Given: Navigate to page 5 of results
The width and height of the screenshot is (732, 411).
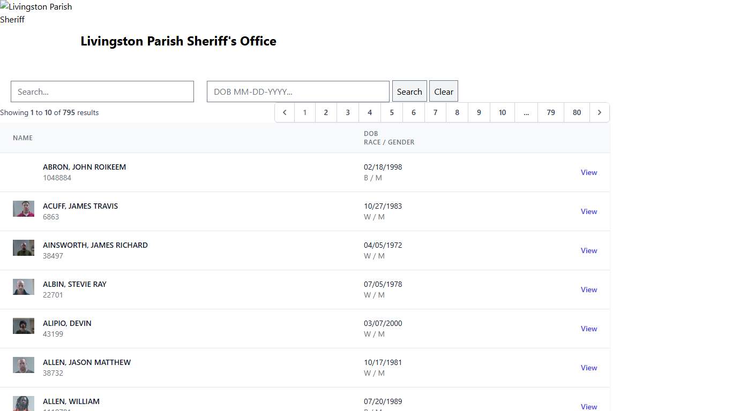Looking at the screenshot, I should (391, 112).
